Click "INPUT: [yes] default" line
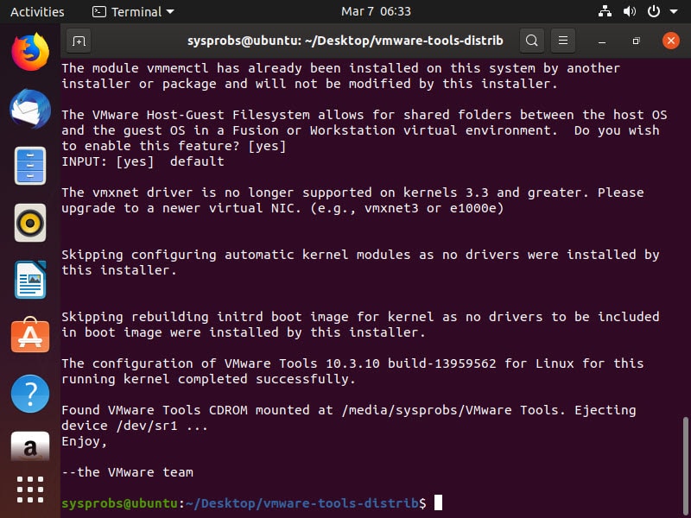 point(143,161)
